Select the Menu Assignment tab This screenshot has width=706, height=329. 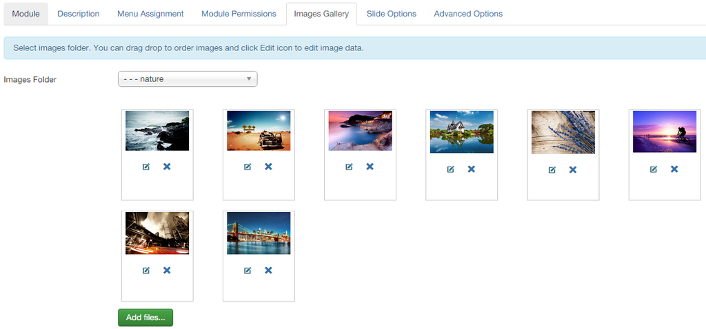point(150,14)
